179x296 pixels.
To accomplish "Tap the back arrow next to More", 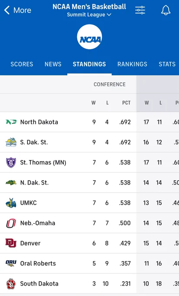I will [7, 10].
